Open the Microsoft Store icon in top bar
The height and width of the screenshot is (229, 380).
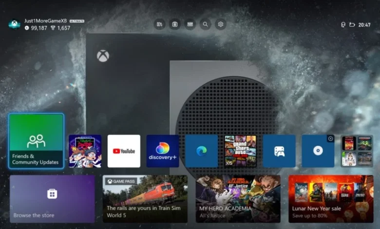coord(174,24)
